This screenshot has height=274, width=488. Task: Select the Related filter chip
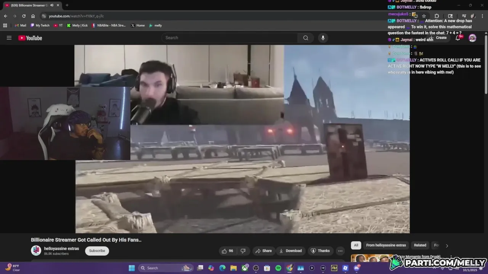pyautogui.click(x=420, y=245)
